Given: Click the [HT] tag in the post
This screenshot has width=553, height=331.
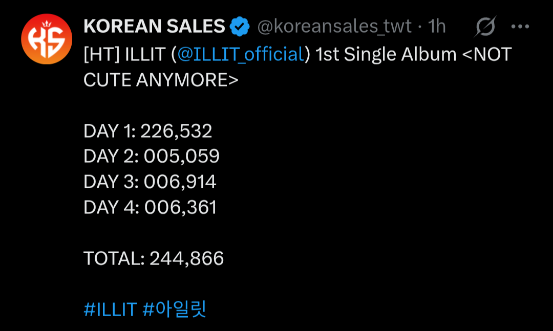Looking at the screenshot, I should (x=101, y=54).
